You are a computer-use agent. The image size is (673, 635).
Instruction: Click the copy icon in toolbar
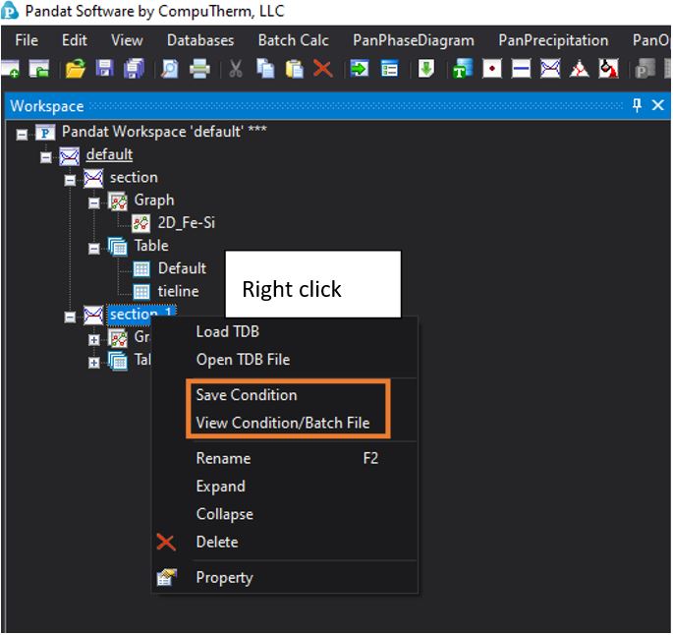pos(265,69)
